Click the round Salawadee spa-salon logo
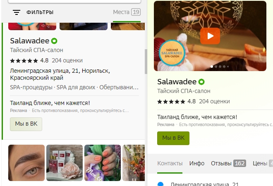The height and width of the screenshot is (186, 273). pos(172,53)
